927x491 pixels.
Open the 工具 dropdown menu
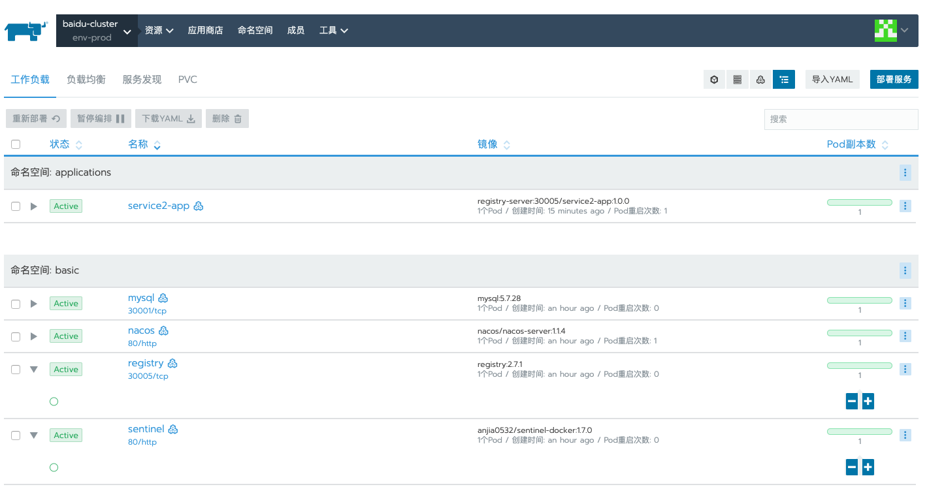point(333,30)
